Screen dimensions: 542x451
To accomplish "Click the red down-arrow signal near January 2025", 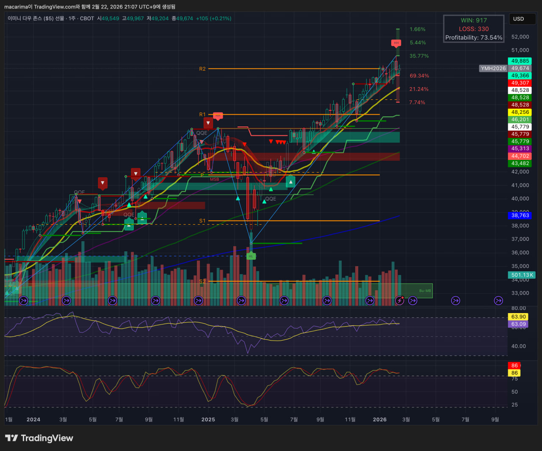I will pyautogui.click(x=208, y=123).
